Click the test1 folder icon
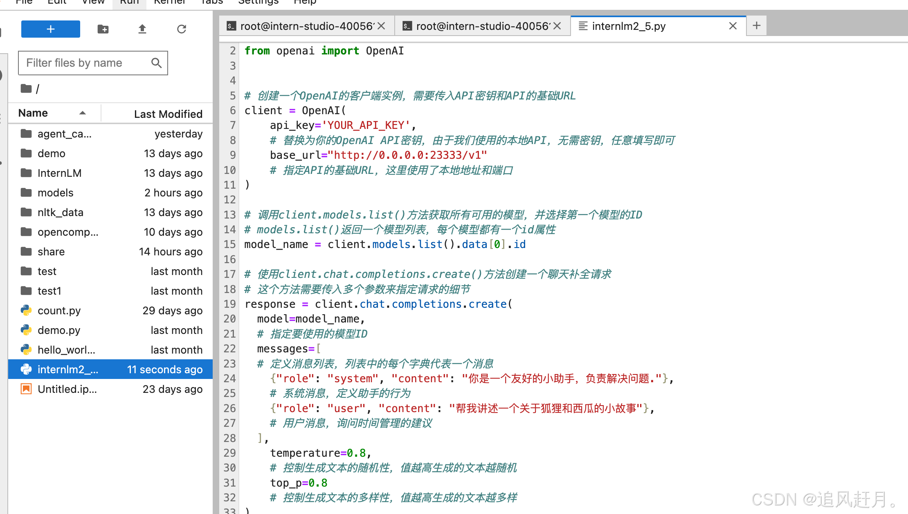 click(26, 291)
